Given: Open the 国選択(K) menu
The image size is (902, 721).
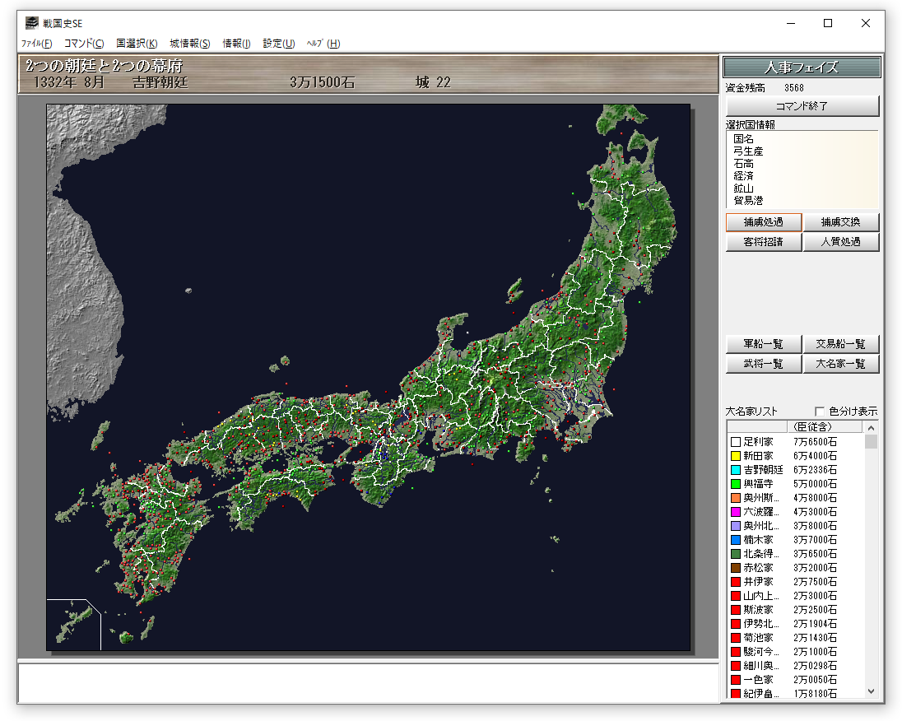Looking at the screenshot, I should (x=137, y=44).
